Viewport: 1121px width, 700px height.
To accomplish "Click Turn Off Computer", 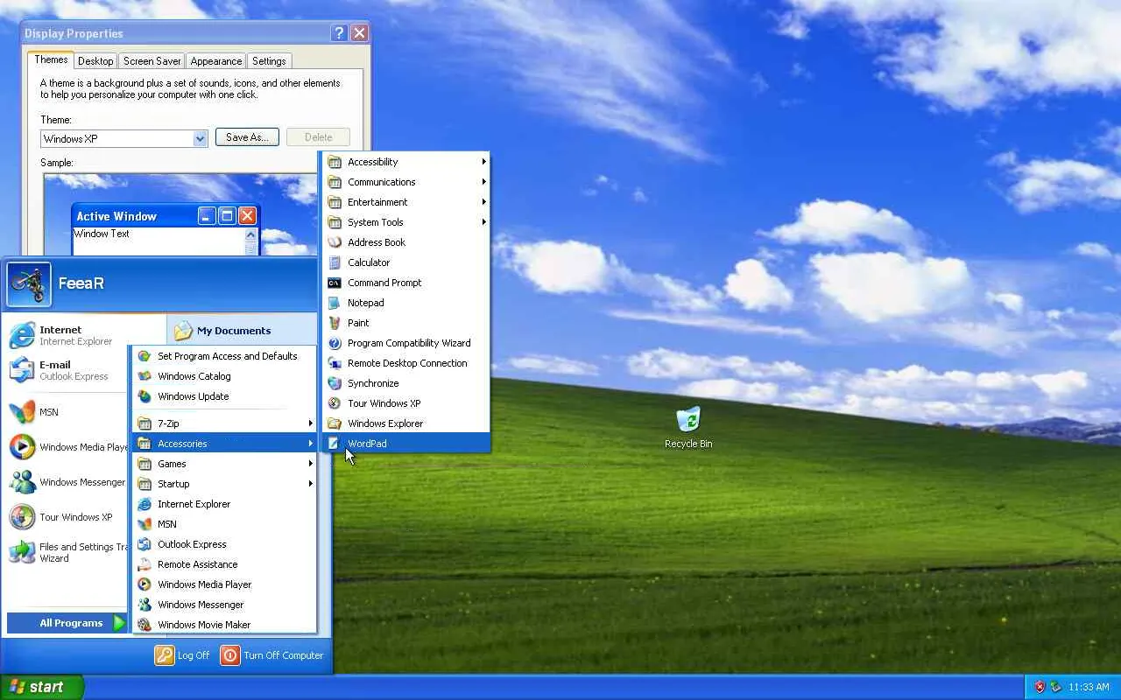I will point(271,655).
